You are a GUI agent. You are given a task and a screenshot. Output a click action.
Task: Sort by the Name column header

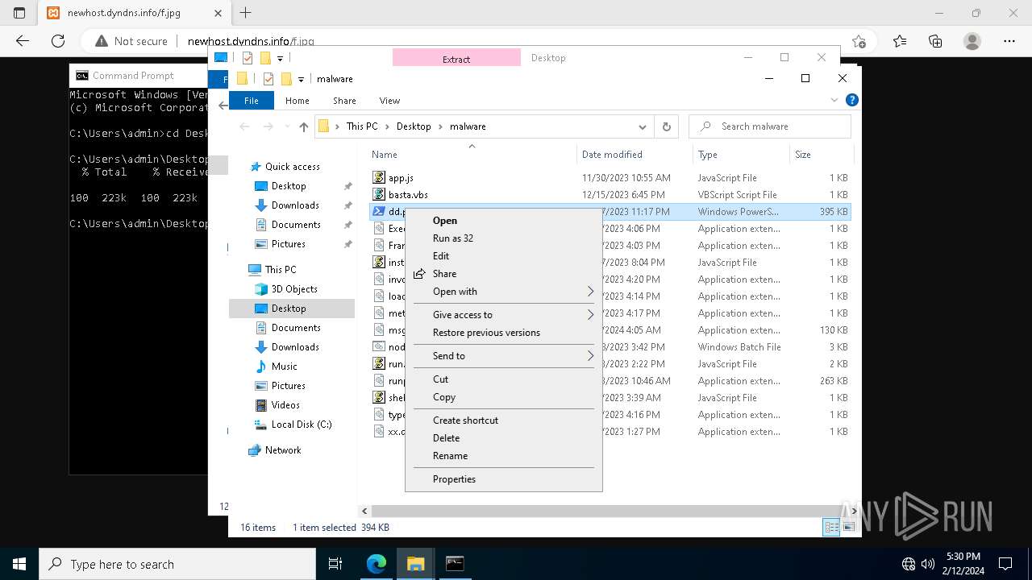coord(472,155)
